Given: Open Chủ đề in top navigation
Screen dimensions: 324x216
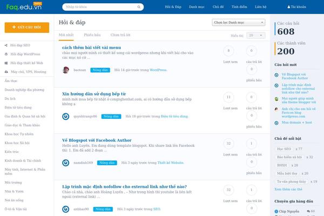Looking at the screenshot, I should coord(218,7).
